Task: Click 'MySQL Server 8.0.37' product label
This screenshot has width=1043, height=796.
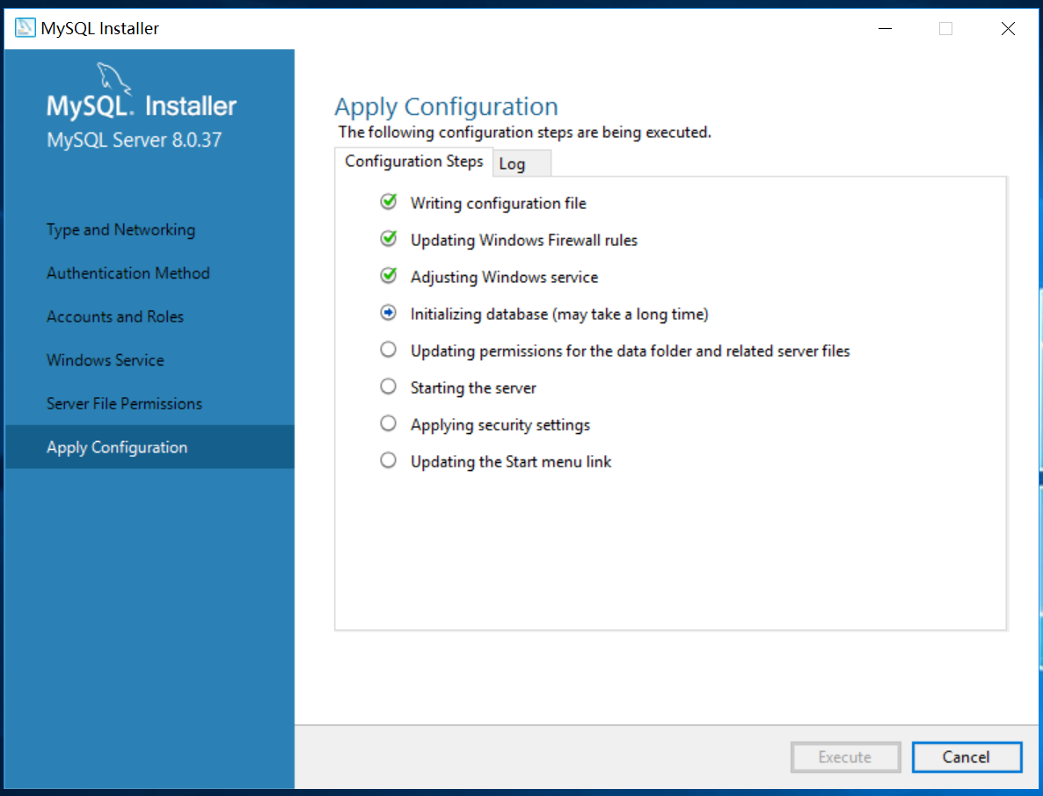Action: (135, 141)
